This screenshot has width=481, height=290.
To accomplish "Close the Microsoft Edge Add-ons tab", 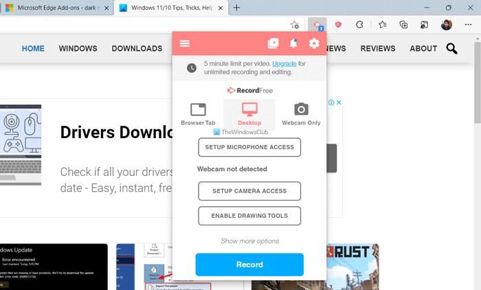I will point(107,8).
